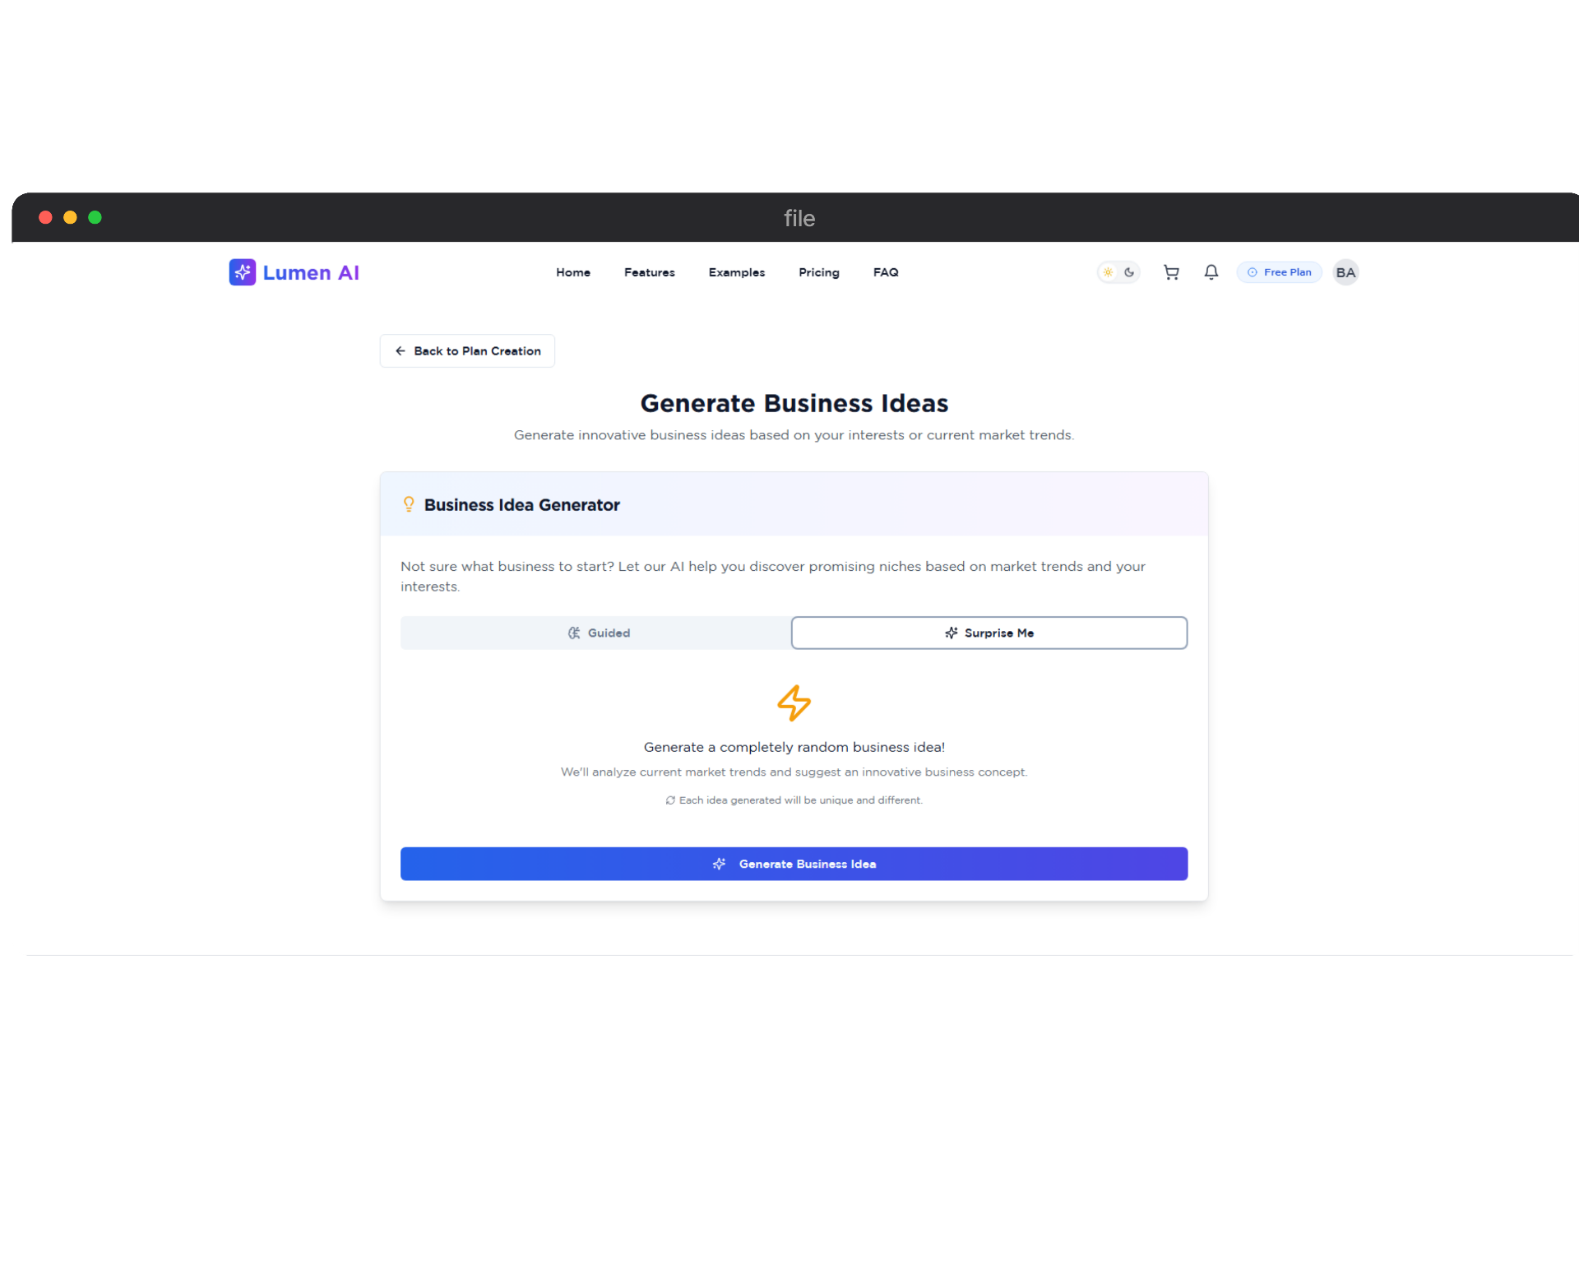This screenshot has height=1280, width=1579.
Task: Click the Lumen AI logo icon
Action: pos(242,272)
